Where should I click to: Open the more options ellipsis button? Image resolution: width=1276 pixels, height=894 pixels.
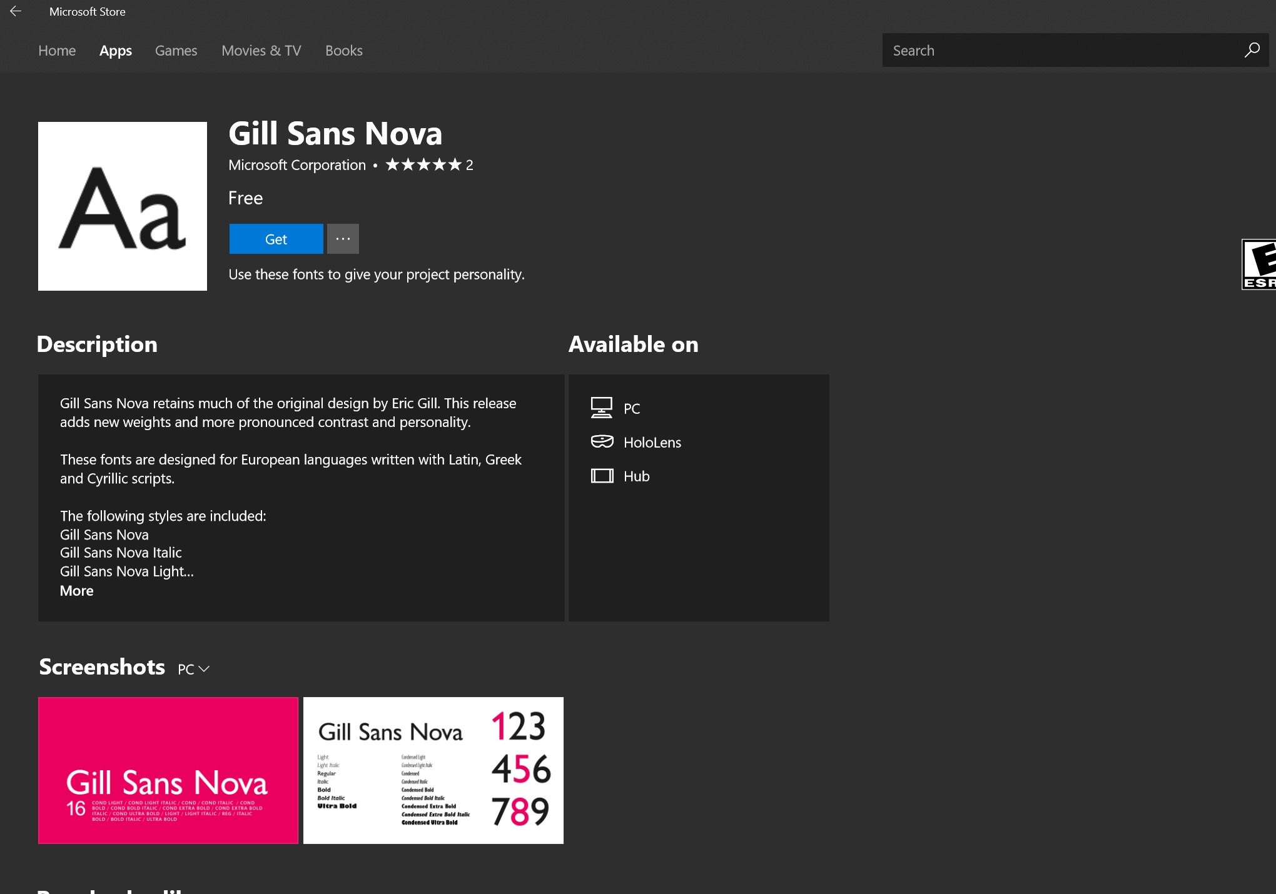[343, 239]
